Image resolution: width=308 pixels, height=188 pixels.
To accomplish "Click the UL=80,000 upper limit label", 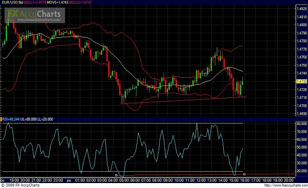I will [x=29, y=119].
